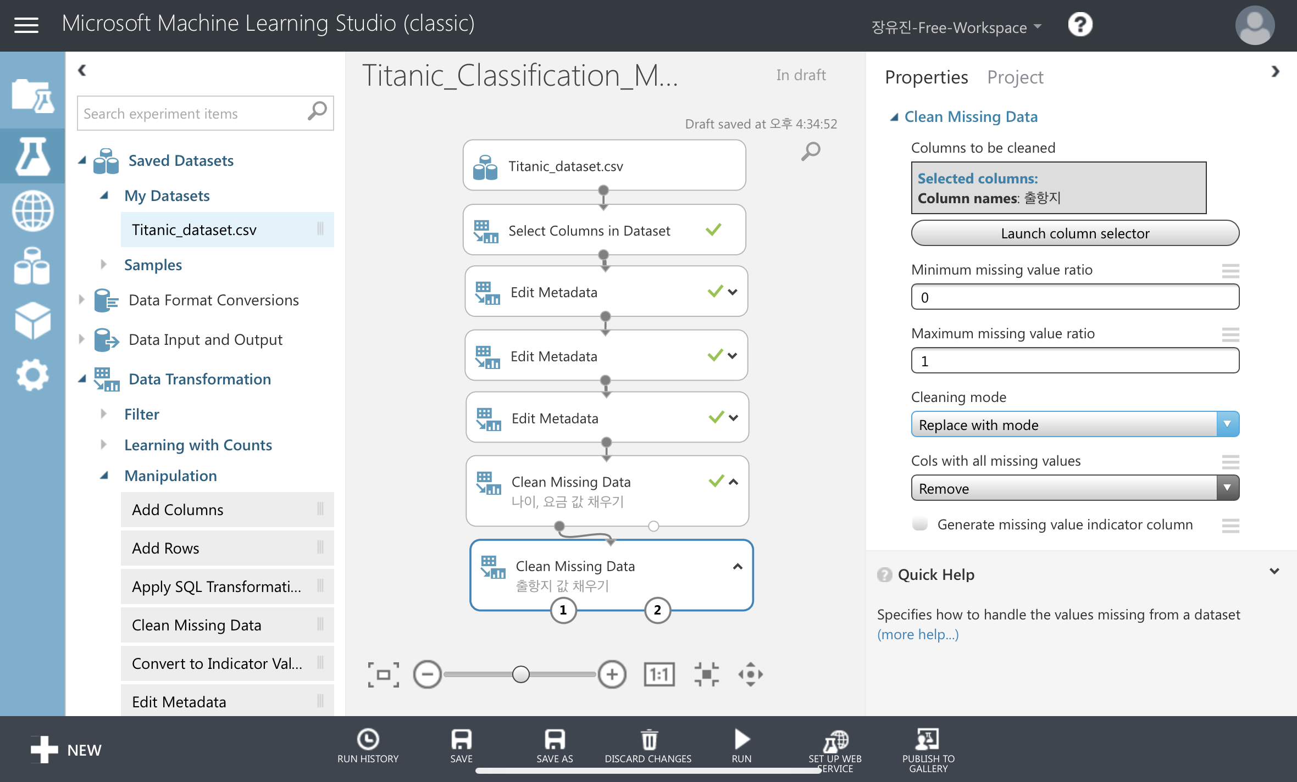Open Web Services globe sidebar icon
The image size is (1297, 782).
[x=32, y=211]
